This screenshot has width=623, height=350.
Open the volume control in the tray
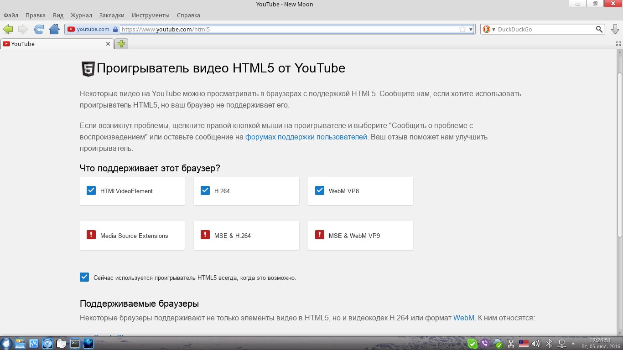[536, 344]
